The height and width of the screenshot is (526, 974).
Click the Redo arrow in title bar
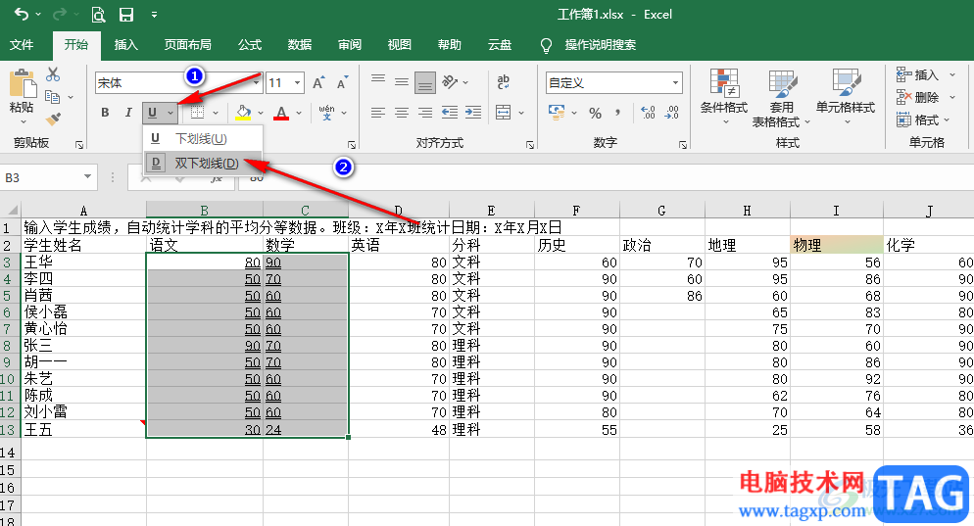60,14
